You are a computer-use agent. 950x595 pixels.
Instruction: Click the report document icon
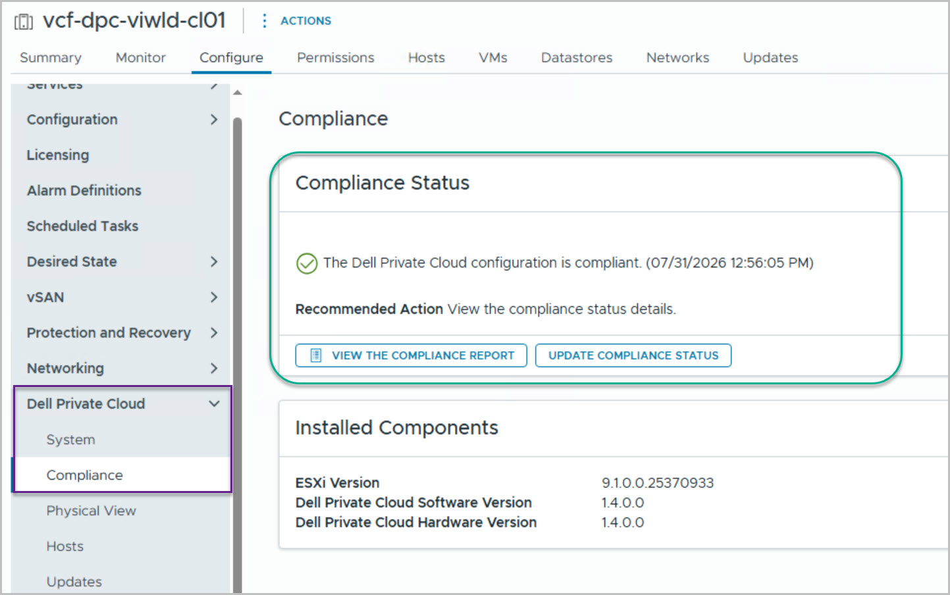click(x=316, y=355)
